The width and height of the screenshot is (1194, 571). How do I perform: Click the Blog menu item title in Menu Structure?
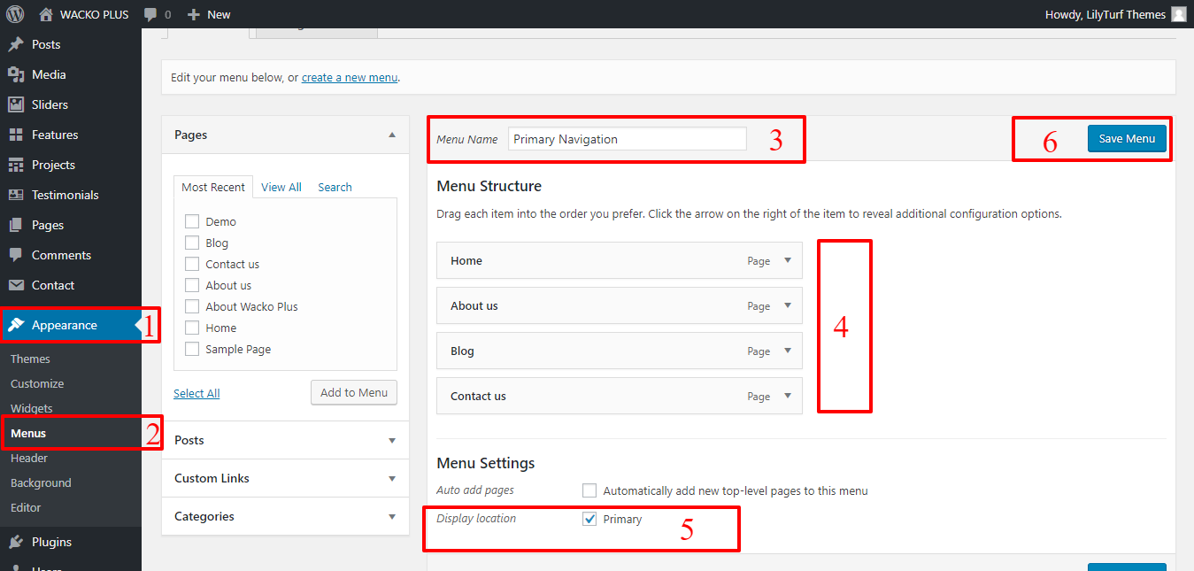click(x=462, y=351)
